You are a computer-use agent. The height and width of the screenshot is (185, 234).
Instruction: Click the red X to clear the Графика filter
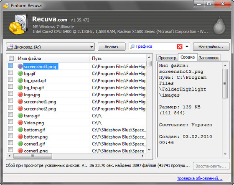[180, 47]
